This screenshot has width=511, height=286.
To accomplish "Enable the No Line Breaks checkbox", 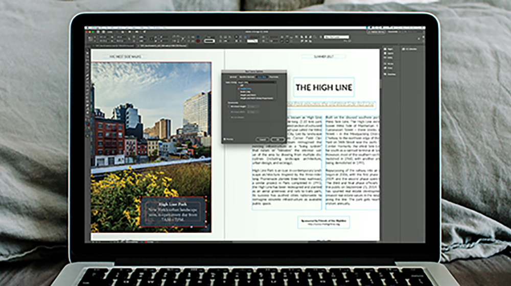I will (x=229, y=117).
